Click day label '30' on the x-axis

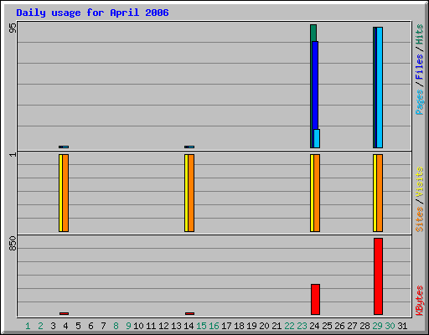click(x=390, y=326)
